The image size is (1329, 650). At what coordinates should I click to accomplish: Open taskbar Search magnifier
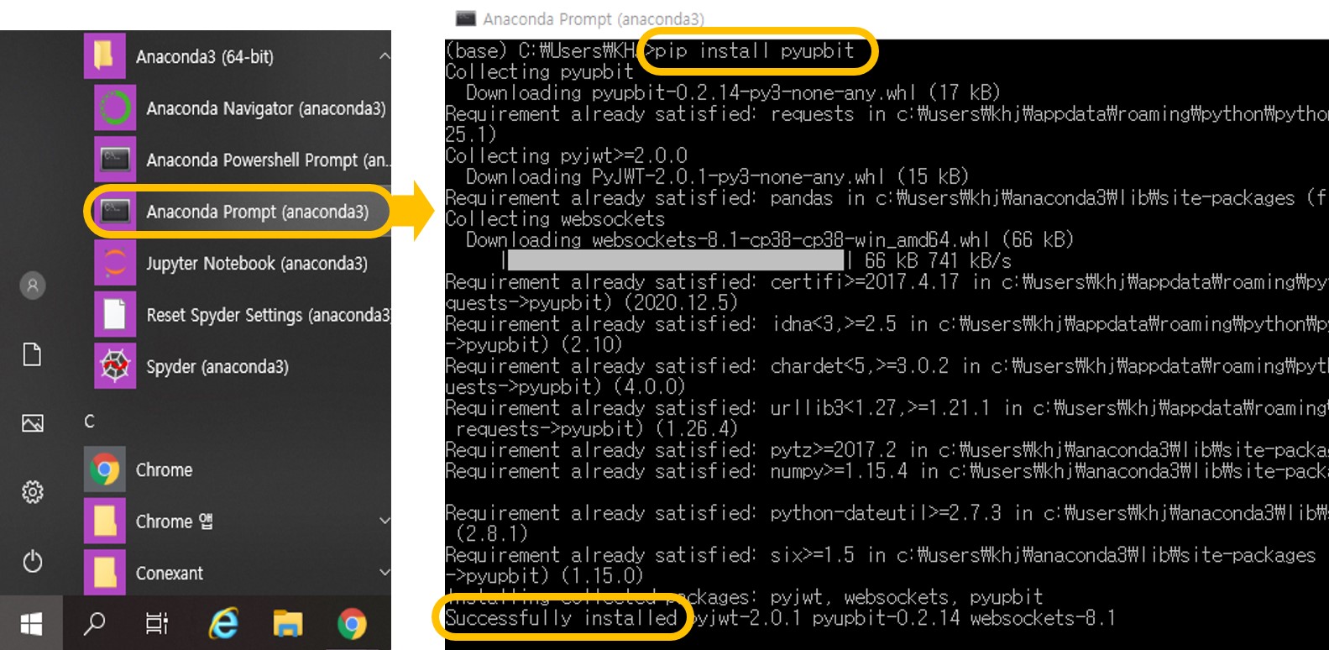coord(95,624)
